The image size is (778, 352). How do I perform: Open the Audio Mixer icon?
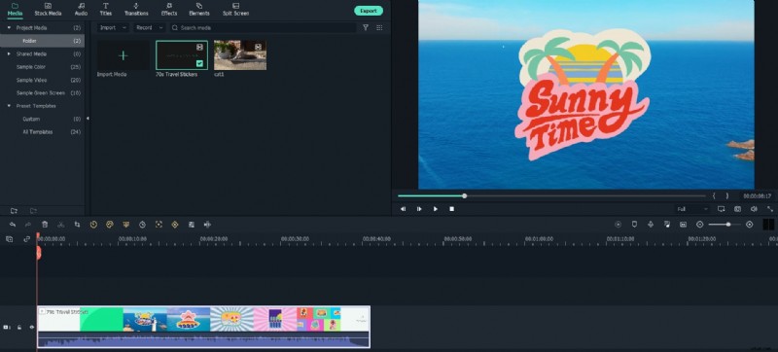667,225
